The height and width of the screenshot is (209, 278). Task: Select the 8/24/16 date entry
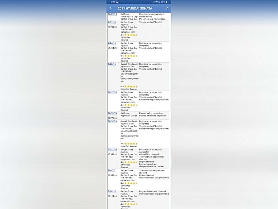tap(112, 43)
